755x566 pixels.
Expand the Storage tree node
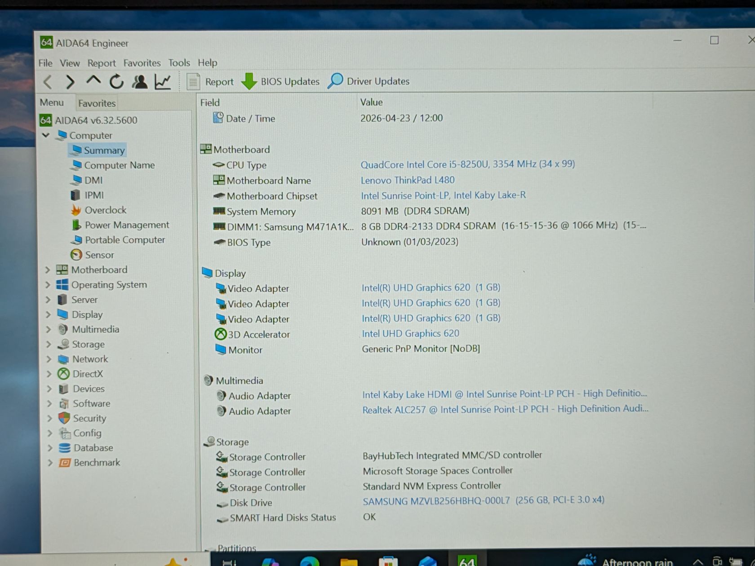49,345
